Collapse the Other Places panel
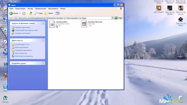This screenshot has height=105, width=187. click(43, 40)
